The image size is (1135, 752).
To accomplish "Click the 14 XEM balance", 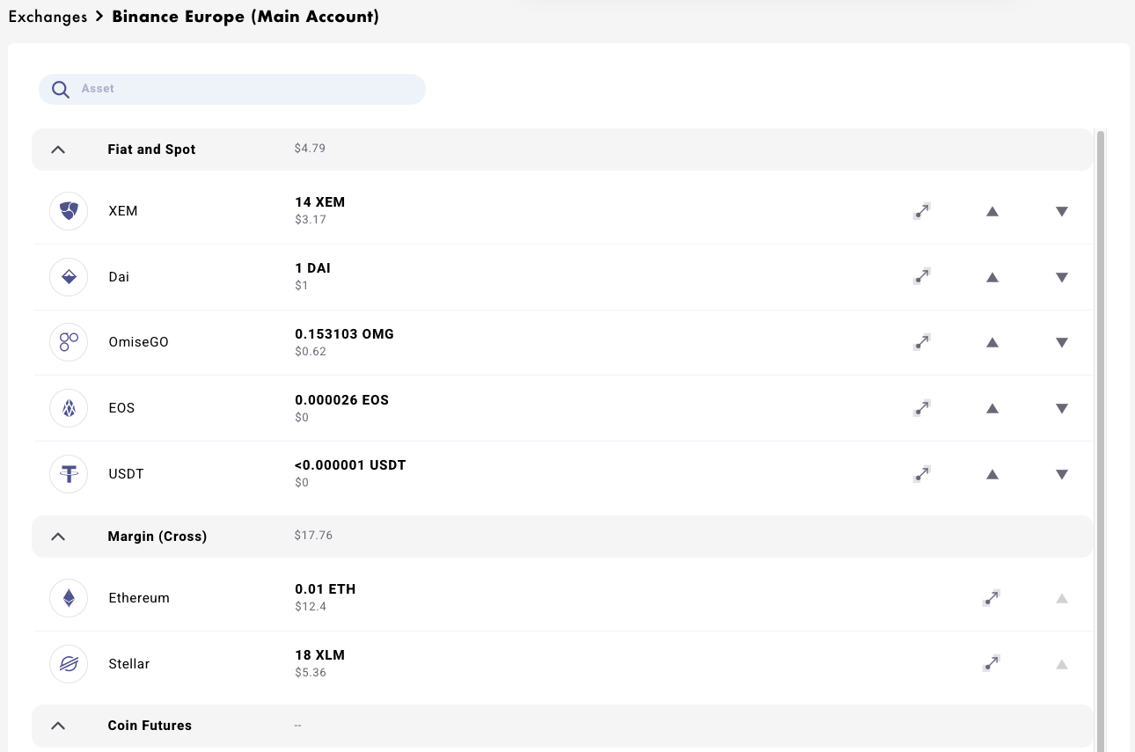I will [x=320, y=202].
